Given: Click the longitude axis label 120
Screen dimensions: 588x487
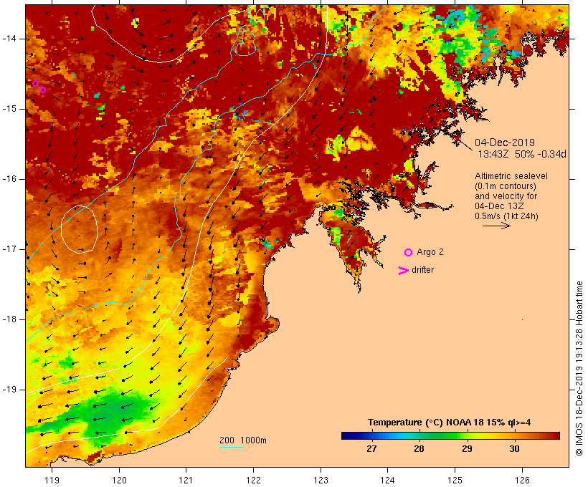Looking at the screenshot, I should click(x=119, y=480).
